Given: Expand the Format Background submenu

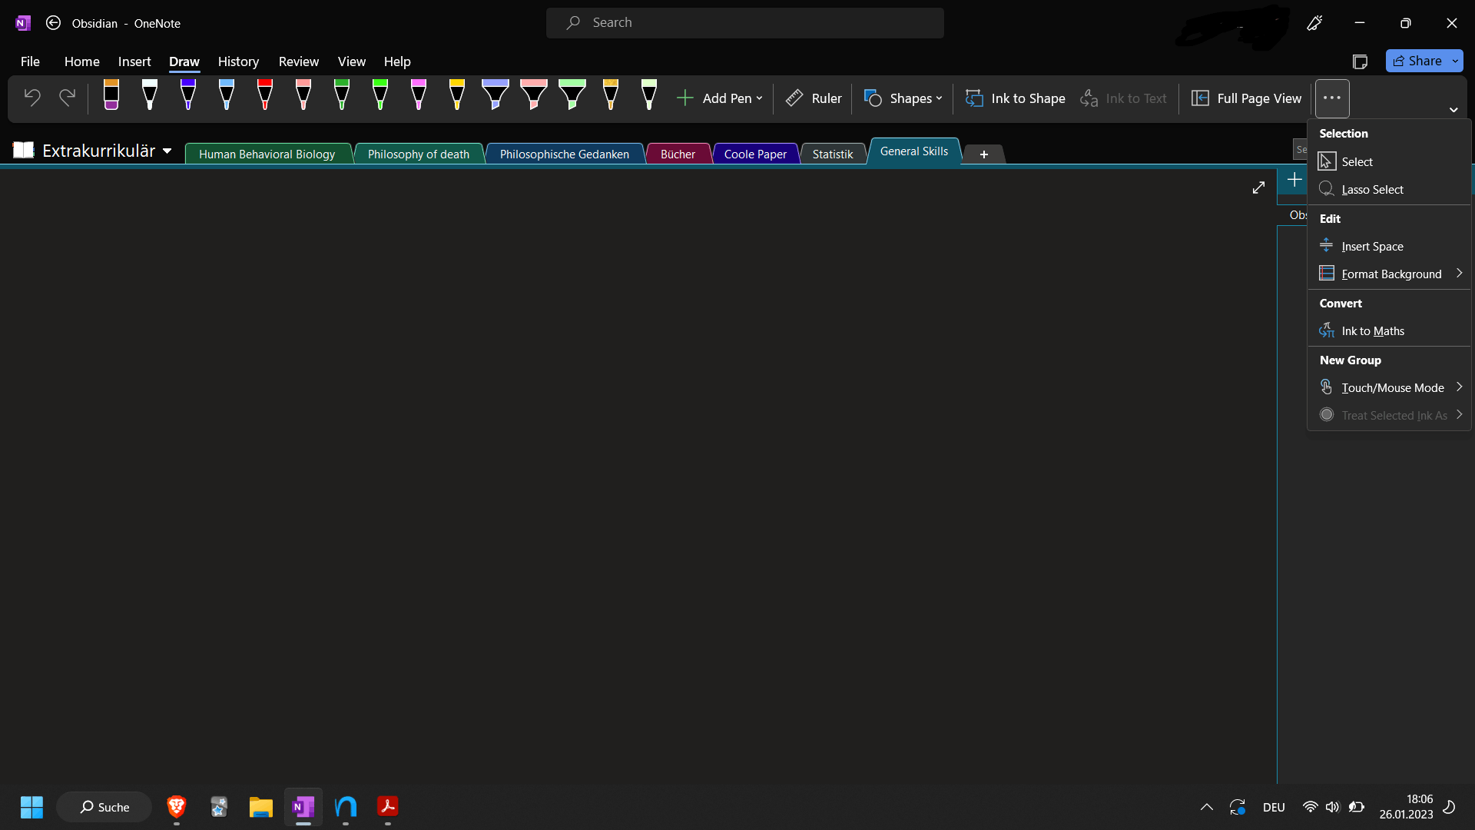Looking at the screenshot, I should pos(1390,274).
